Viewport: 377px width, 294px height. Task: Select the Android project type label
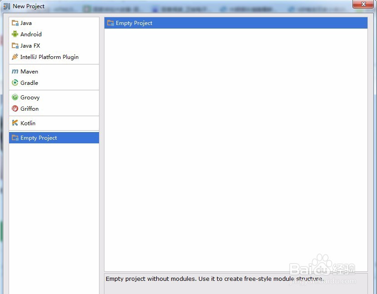click(31, 34)
